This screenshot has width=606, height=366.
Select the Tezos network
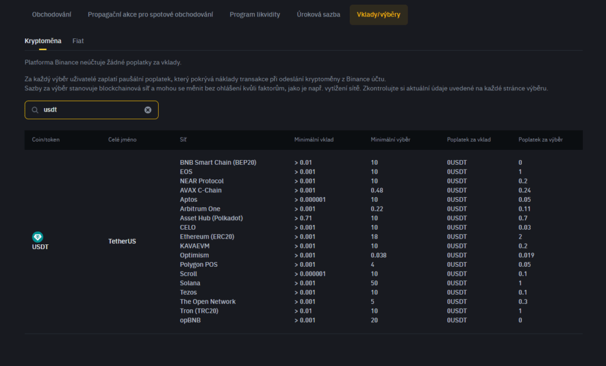188,292
